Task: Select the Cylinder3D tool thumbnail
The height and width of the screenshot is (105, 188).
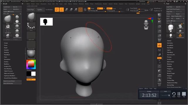Action: 180,27
